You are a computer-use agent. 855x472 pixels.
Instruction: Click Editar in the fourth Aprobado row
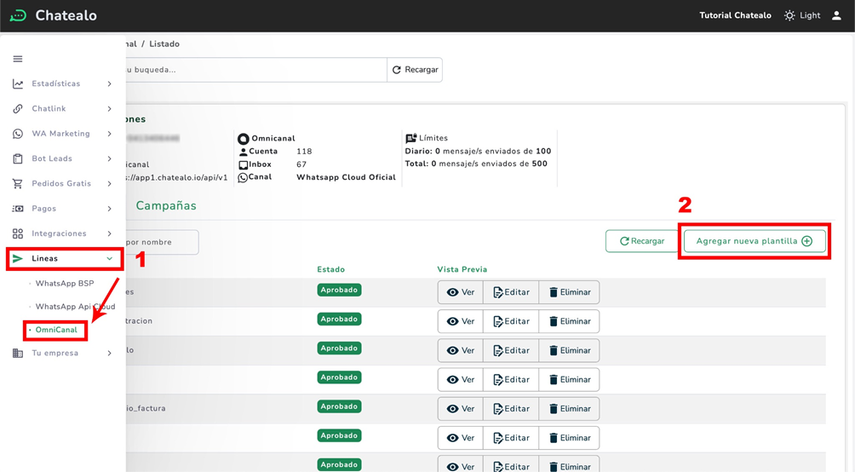[x=511, y=380]
